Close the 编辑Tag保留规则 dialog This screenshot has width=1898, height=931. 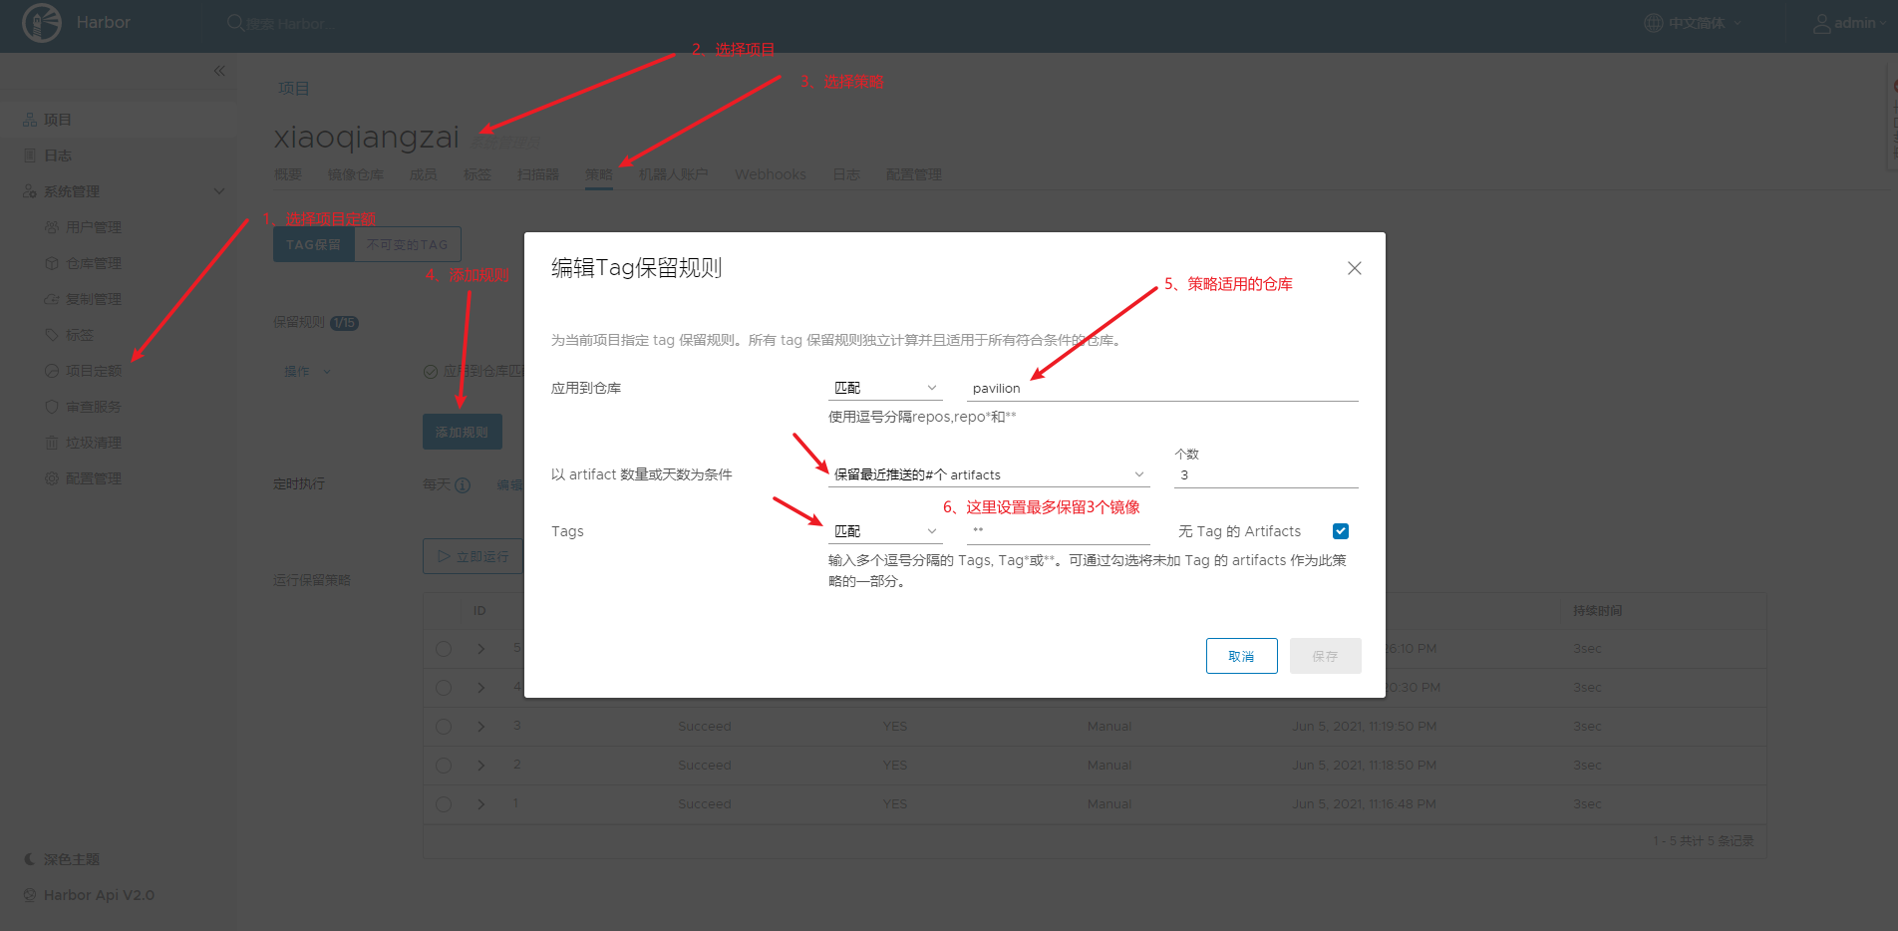(x=1354, y=268)
